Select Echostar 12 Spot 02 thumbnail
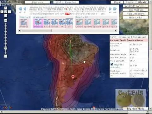Image resolution: width=152 pixels, height=114 pixels. pyautogui.click(x=97, y=23)
